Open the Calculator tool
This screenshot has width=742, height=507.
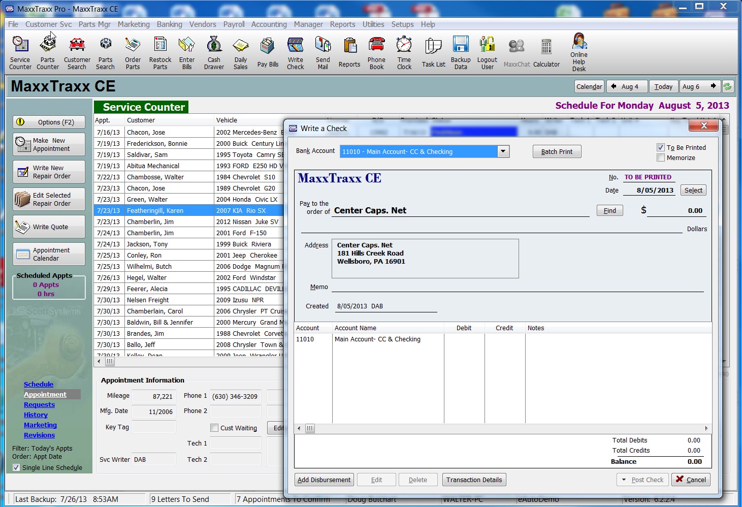coord(546,52)
